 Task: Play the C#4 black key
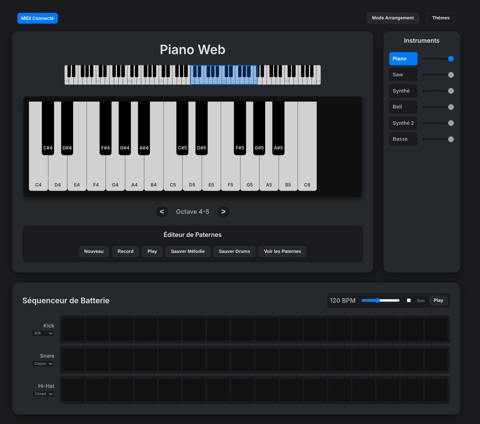pyautogui.click(x=48, y=128)
